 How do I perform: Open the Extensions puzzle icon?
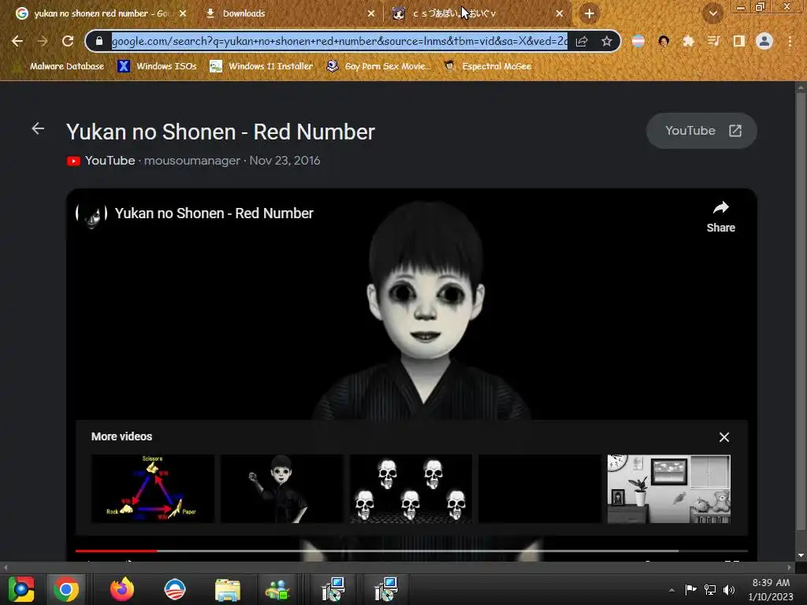688,41
